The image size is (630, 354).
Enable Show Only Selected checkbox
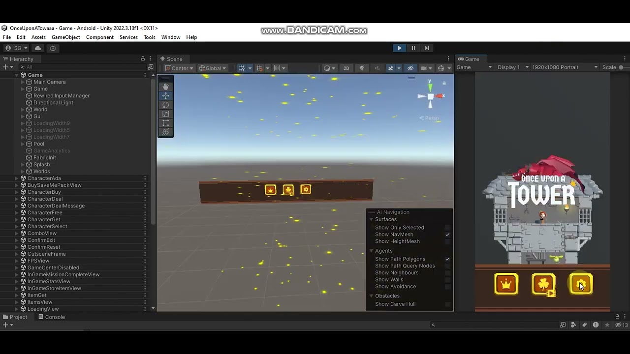point(447,228)
